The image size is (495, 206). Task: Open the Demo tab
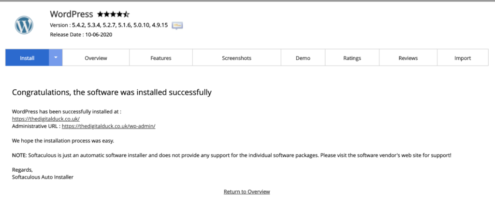click(303, 58)
